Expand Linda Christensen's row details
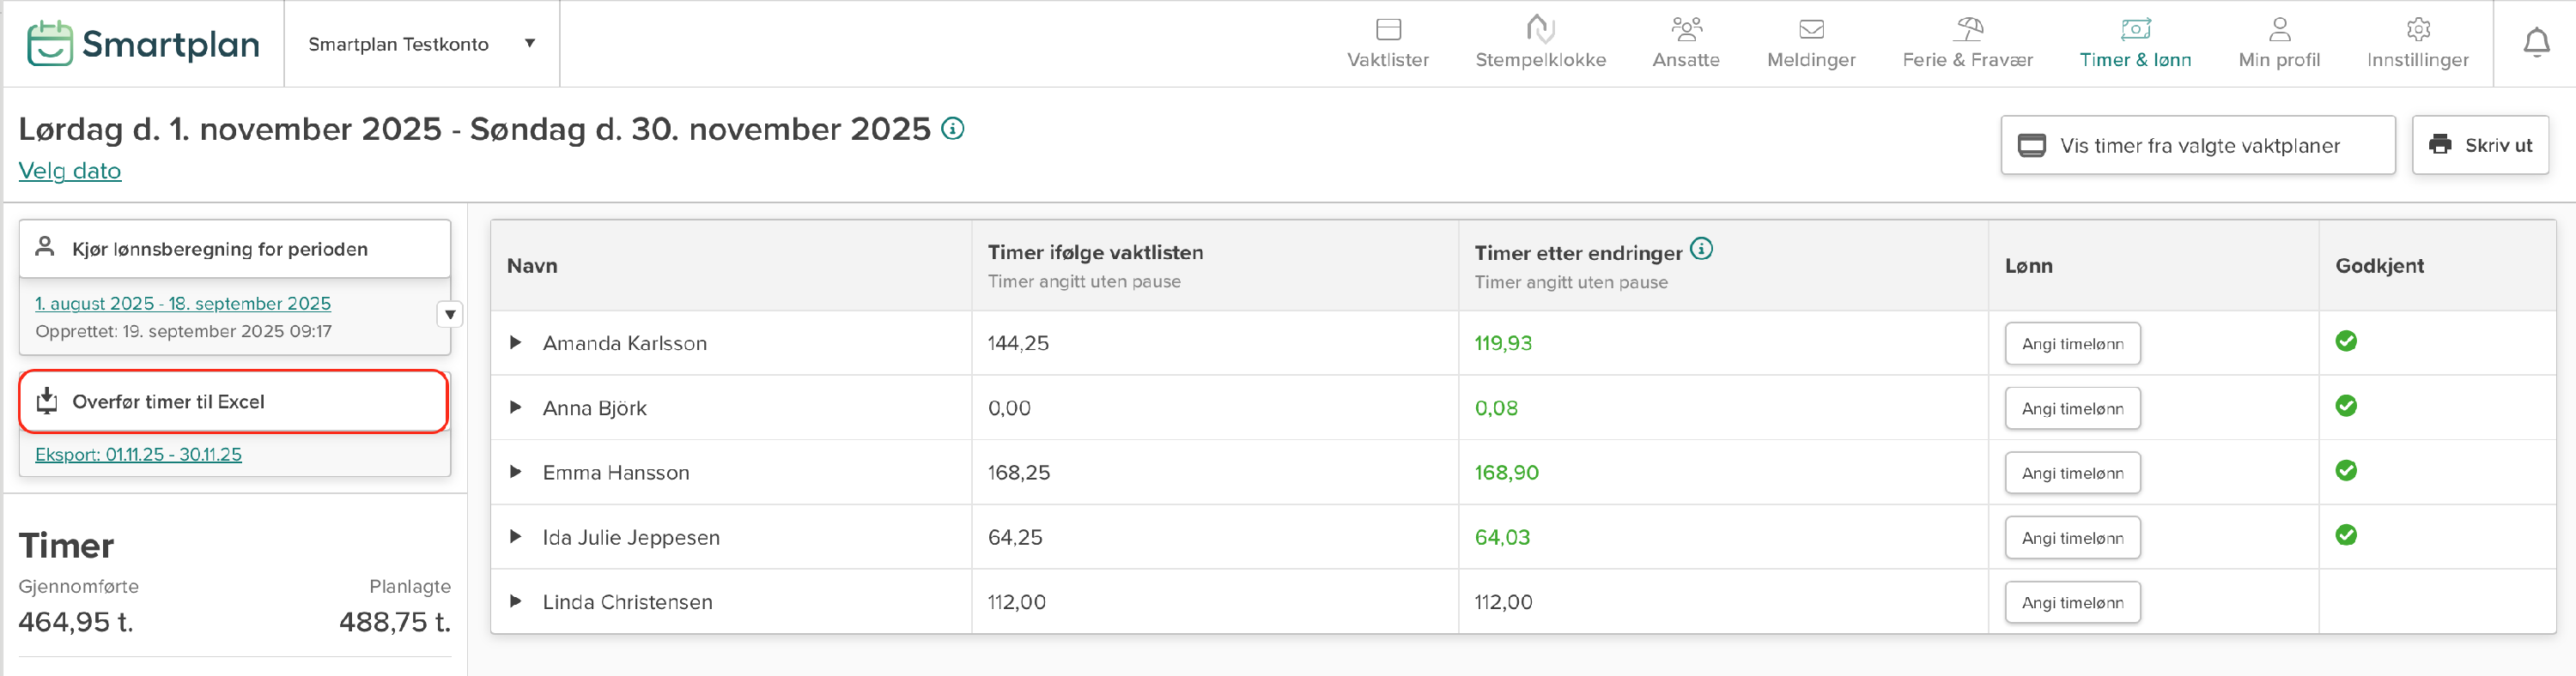The width and height of the screenshot is (2576, 676). (516, 601)
